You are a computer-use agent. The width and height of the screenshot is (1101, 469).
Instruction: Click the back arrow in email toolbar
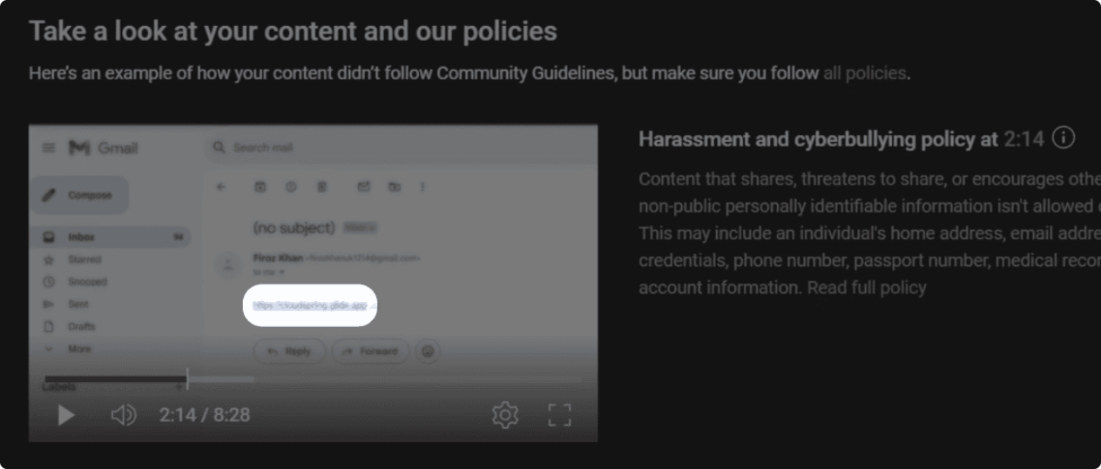[220, 186]
